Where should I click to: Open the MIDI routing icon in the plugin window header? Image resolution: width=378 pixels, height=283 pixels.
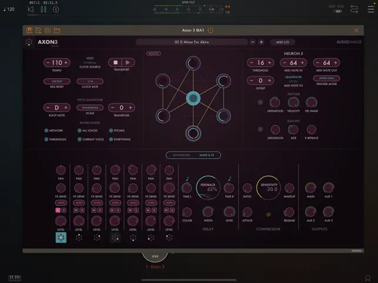coord(38,31)
